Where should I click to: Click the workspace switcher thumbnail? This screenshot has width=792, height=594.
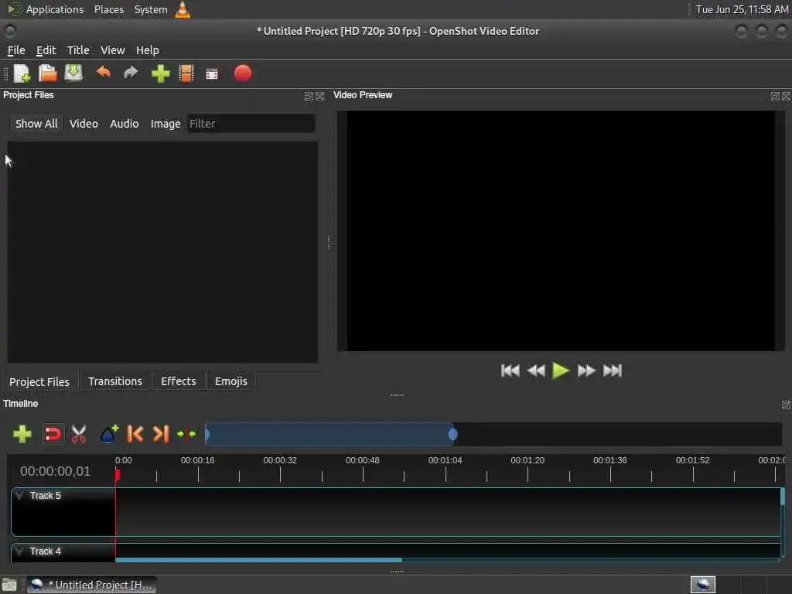click(x=702, y=585)
